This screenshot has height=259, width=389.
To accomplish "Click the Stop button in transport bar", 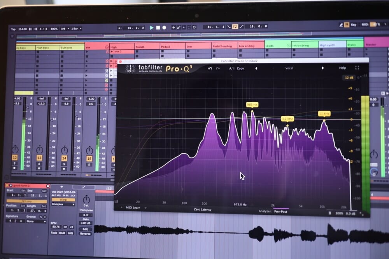I will pyautogui.click(x=158, y=28).
